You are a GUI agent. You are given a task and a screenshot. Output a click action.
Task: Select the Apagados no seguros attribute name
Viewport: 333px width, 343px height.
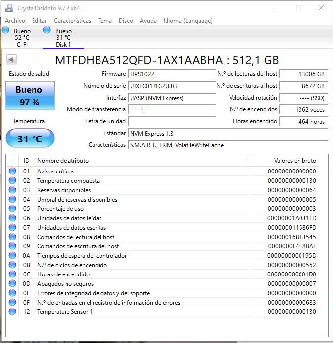pyautogui.click(x=66, y=284)
